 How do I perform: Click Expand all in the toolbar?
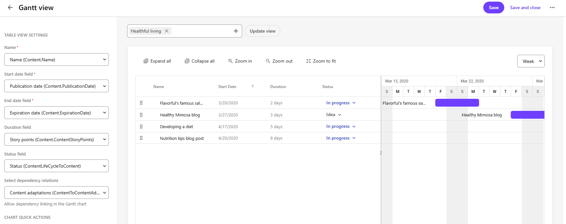[x=157, y=61]
